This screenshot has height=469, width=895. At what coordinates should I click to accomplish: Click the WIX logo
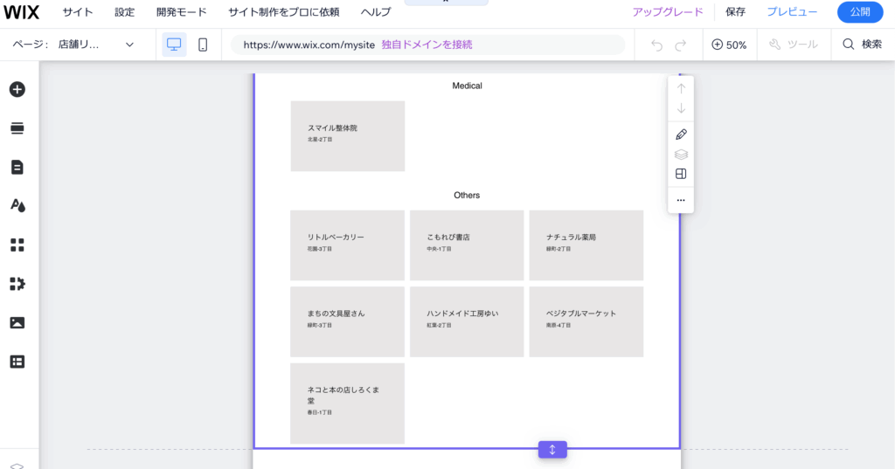pos(22,12)
